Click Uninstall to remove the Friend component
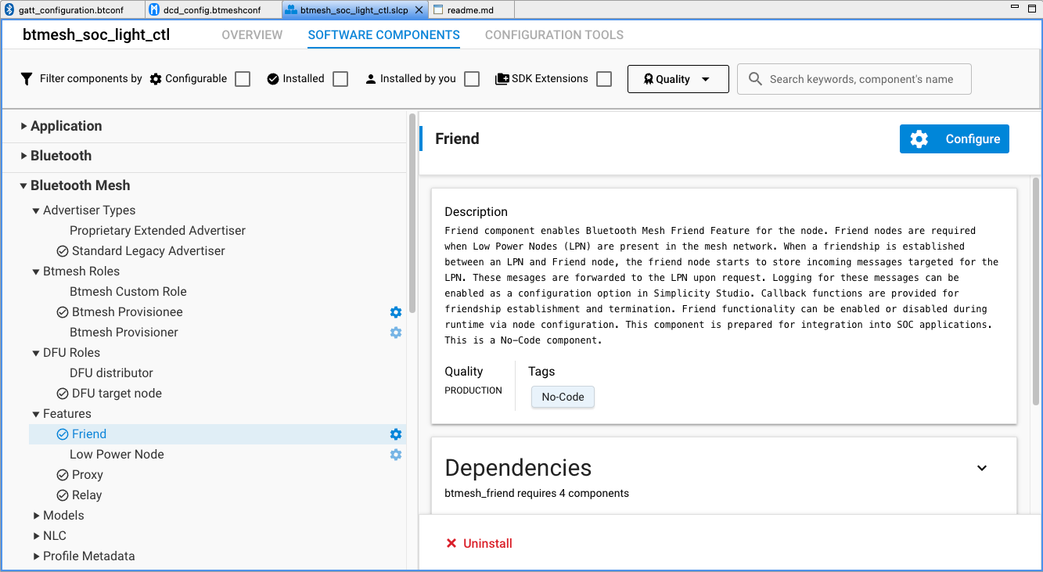The height and width of the screenshot is (572, 1043). point(479,543)
